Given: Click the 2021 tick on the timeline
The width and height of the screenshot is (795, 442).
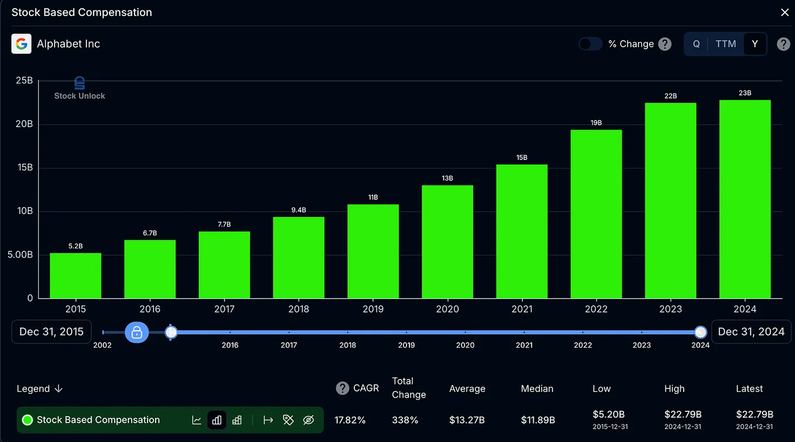Looking at the screenshot, I should (524, 332).
